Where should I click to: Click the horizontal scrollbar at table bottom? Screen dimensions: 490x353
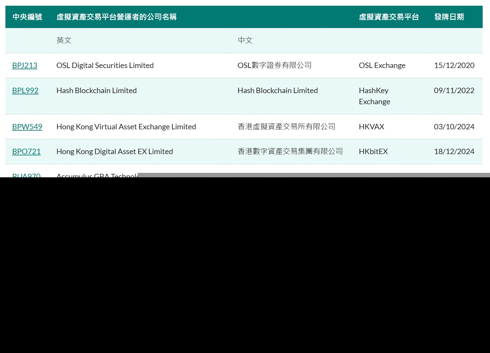pos(314,175)
